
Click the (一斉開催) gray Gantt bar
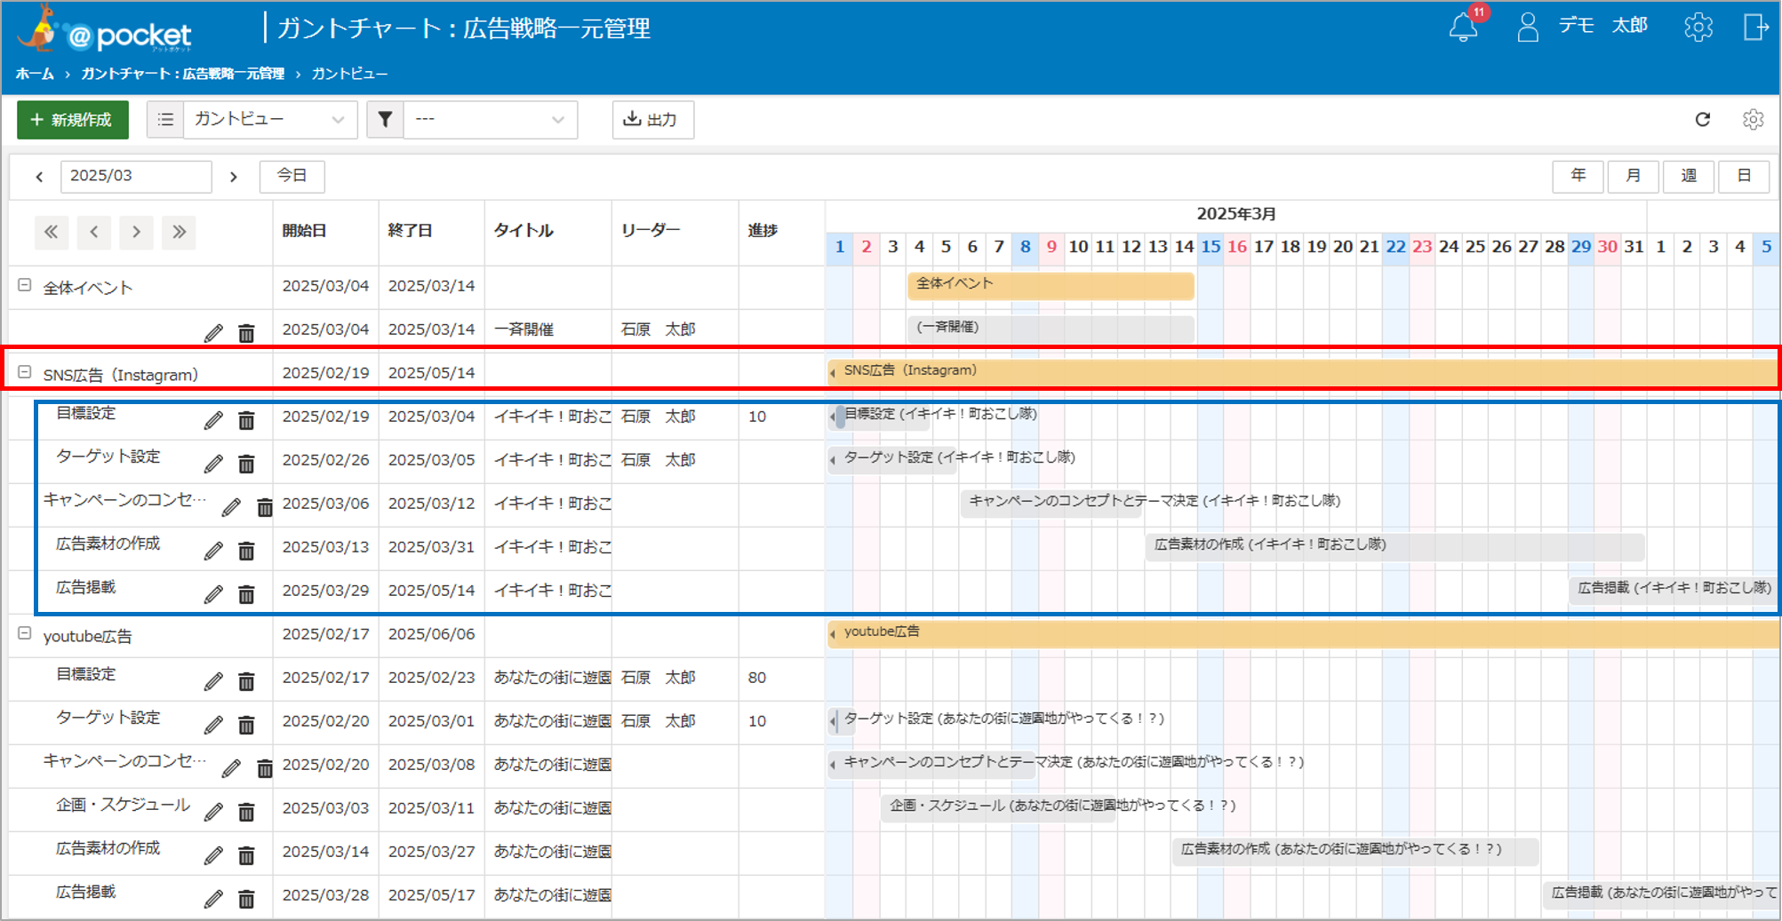(1051, 329)
